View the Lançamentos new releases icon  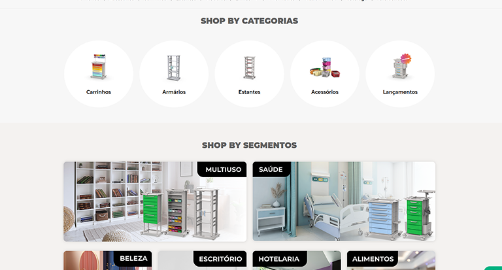click(x=401, y=66)
